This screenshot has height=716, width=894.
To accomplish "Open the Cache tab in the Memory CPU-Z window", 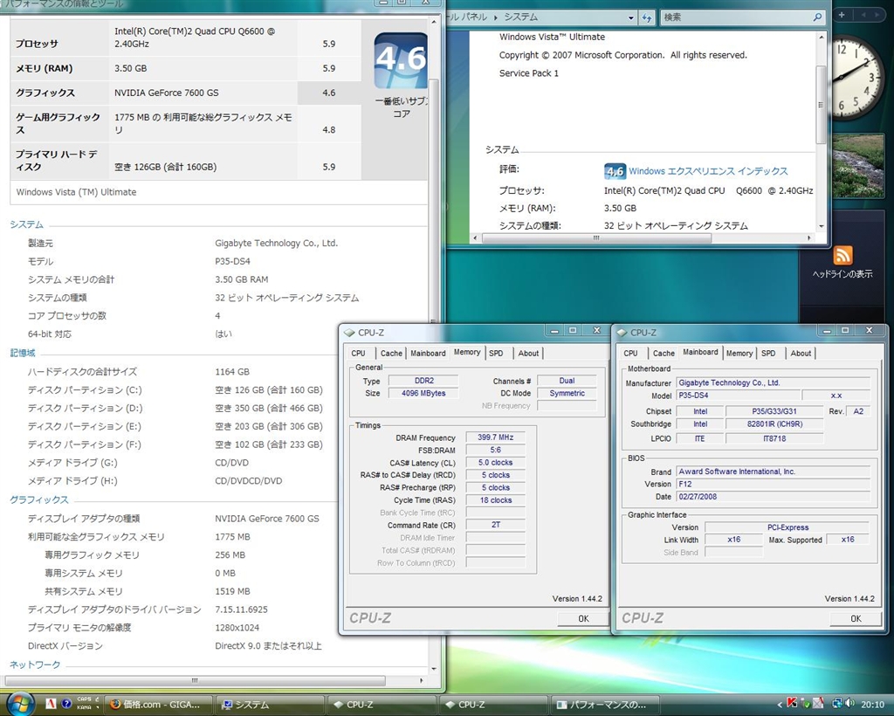I will point(391,353).
